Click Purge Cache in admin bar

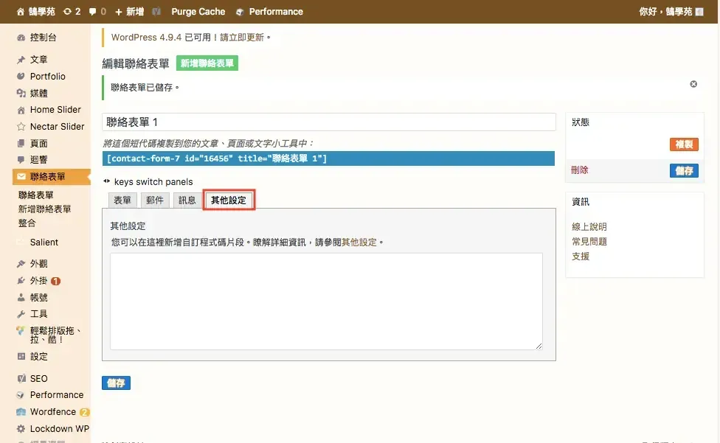[x=198, y=12]
